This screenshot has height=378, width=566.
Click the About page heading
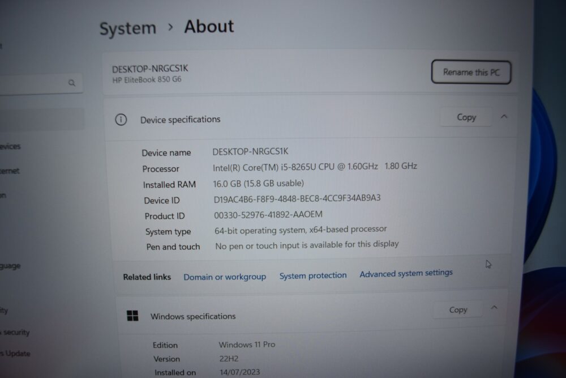tap(209, 27)
